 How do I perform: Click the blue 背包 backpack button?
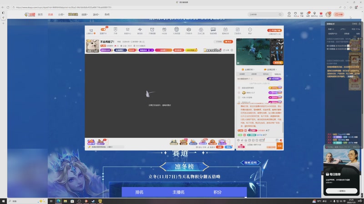pos(228,147)
